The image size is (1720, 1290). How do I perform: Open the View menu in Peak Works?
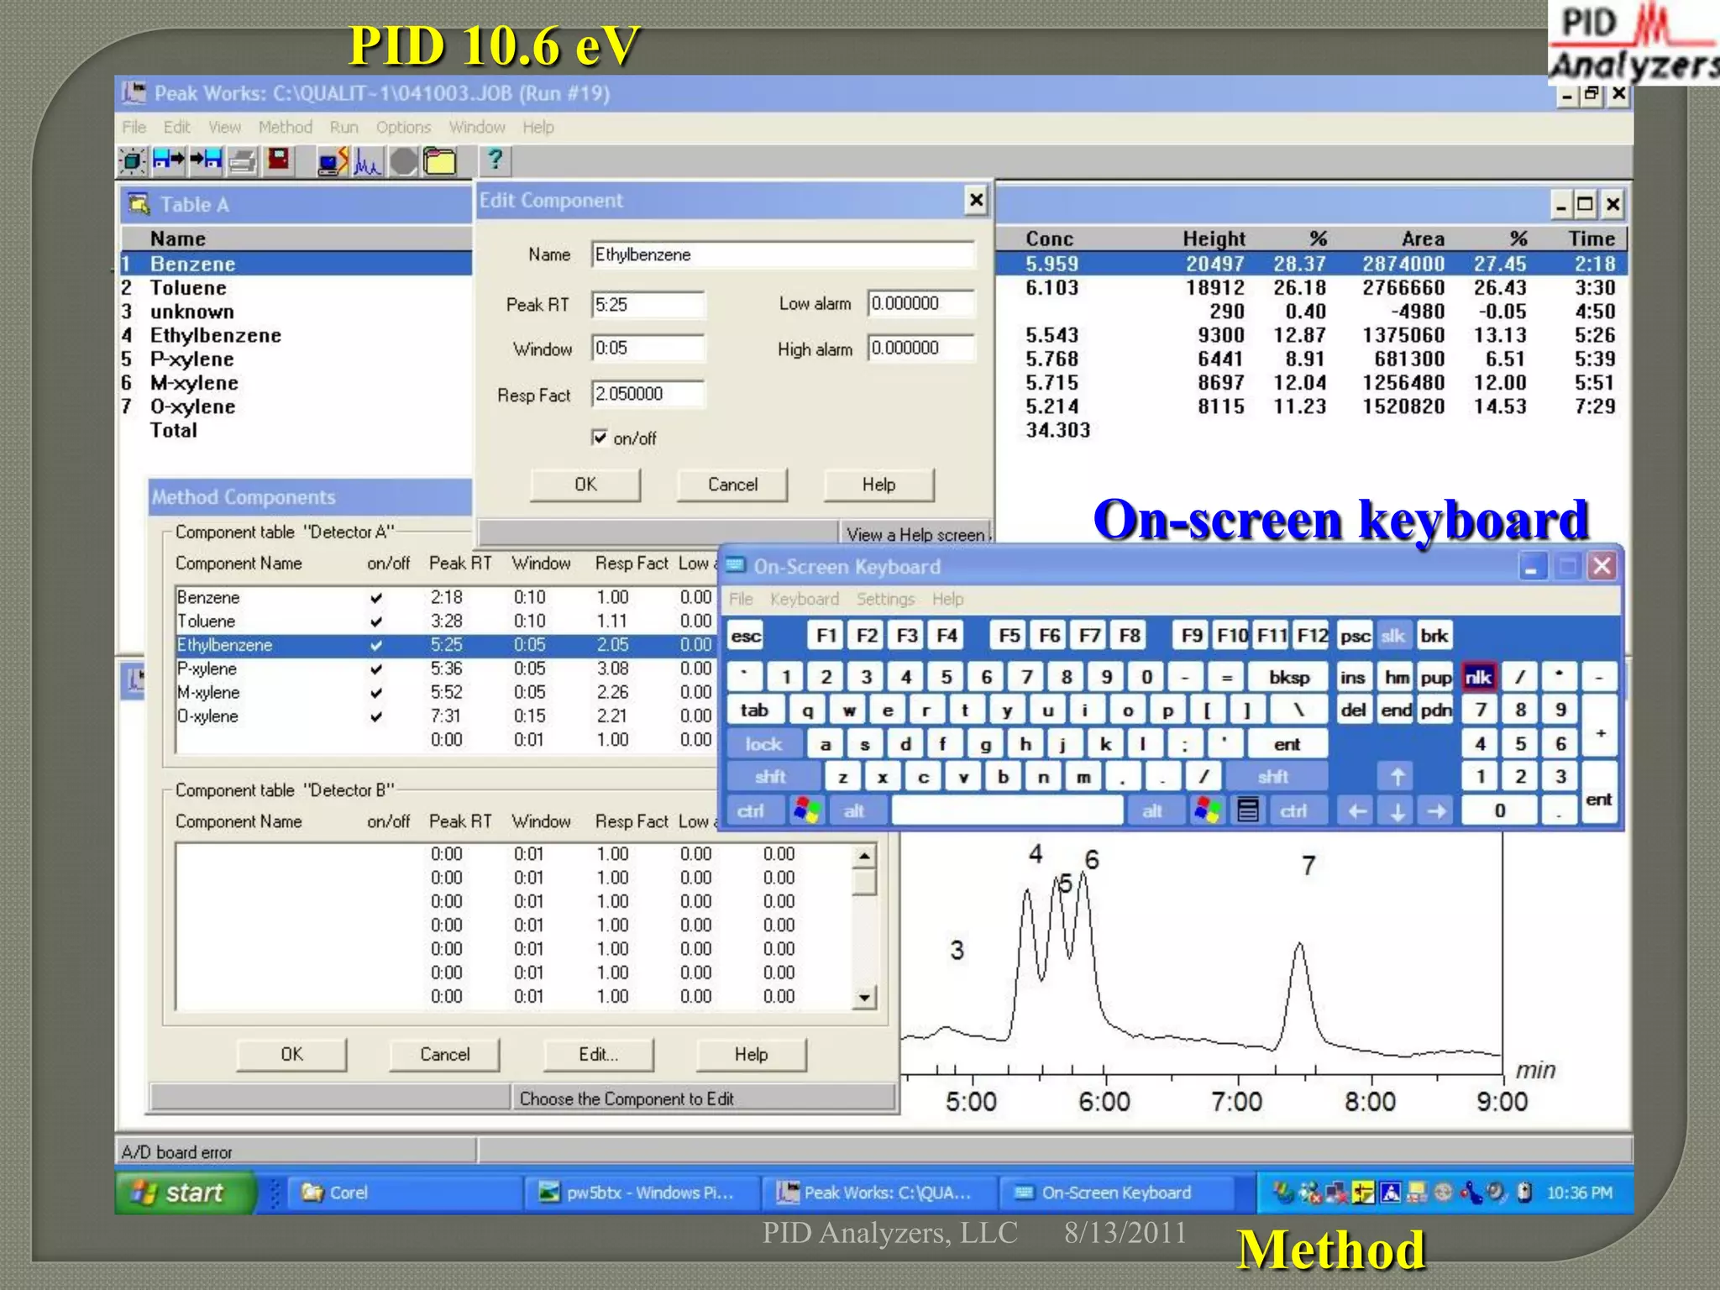[x=224, y=127]
